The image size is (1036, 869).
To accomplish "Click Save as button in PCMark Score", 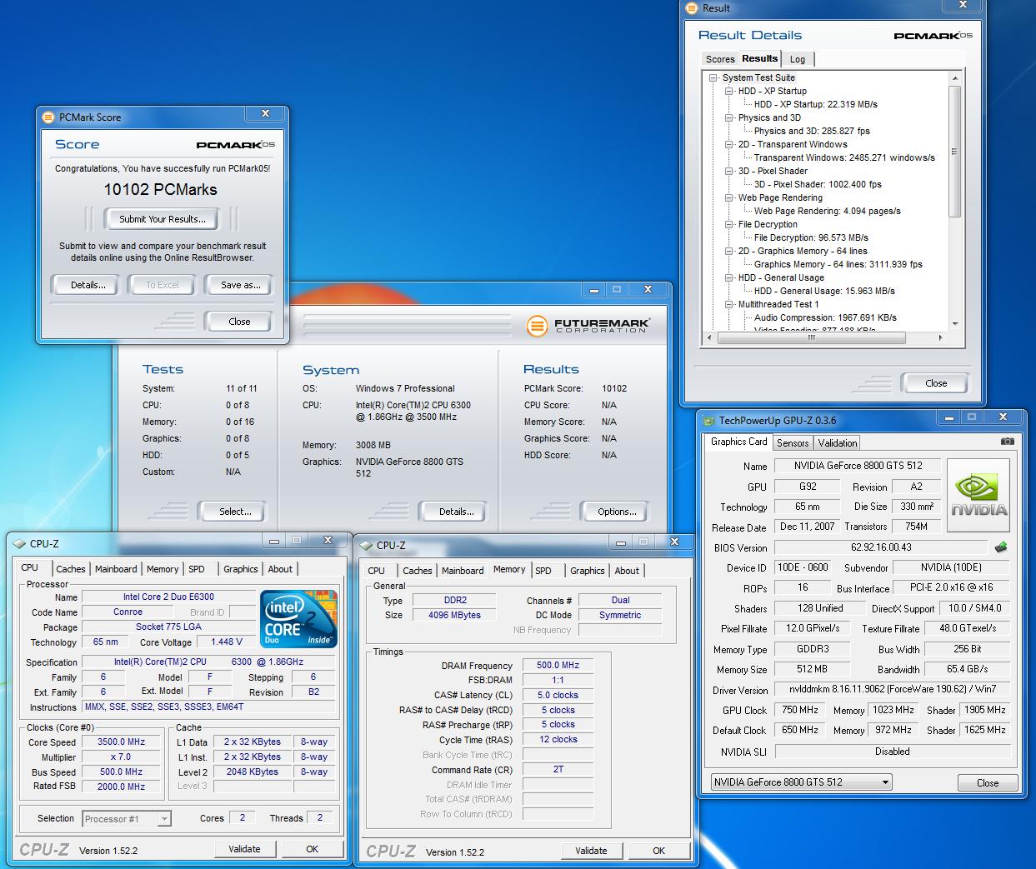I will pyautogui.click(x=240, y=285).
